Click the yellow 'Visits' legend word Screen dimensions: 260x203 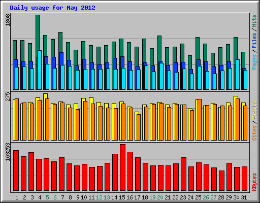[254, 111]
